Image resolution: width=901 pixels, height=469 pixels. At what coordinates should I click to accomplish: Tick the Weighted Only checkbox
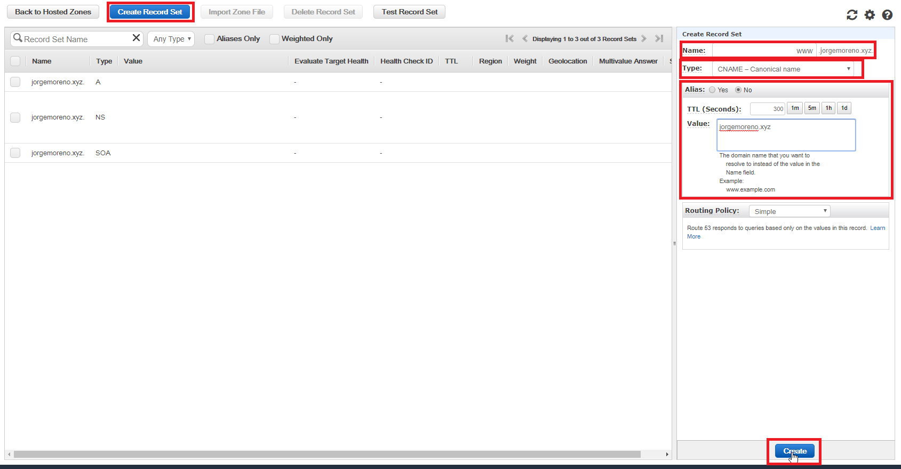(x=274, y=39)
